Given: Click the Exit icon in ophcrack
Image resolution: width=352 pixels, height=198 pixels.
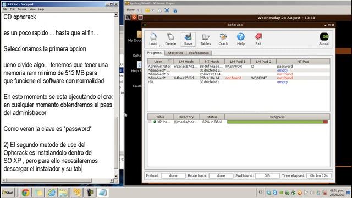Looking at the screenshot, I should coord(258,39).
